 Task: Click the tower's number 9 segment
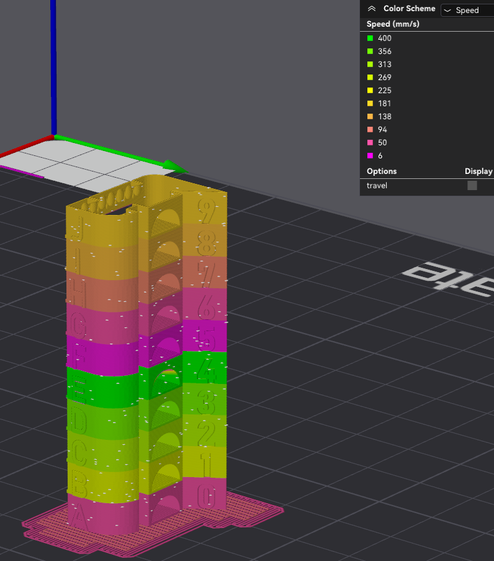pos(205,209)
